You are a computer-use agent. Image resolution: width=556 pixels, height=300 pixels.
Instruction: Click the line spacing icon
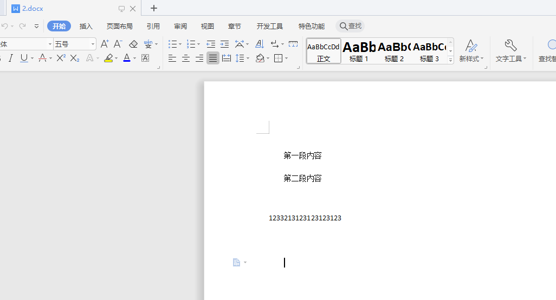[x=240, y=58]
